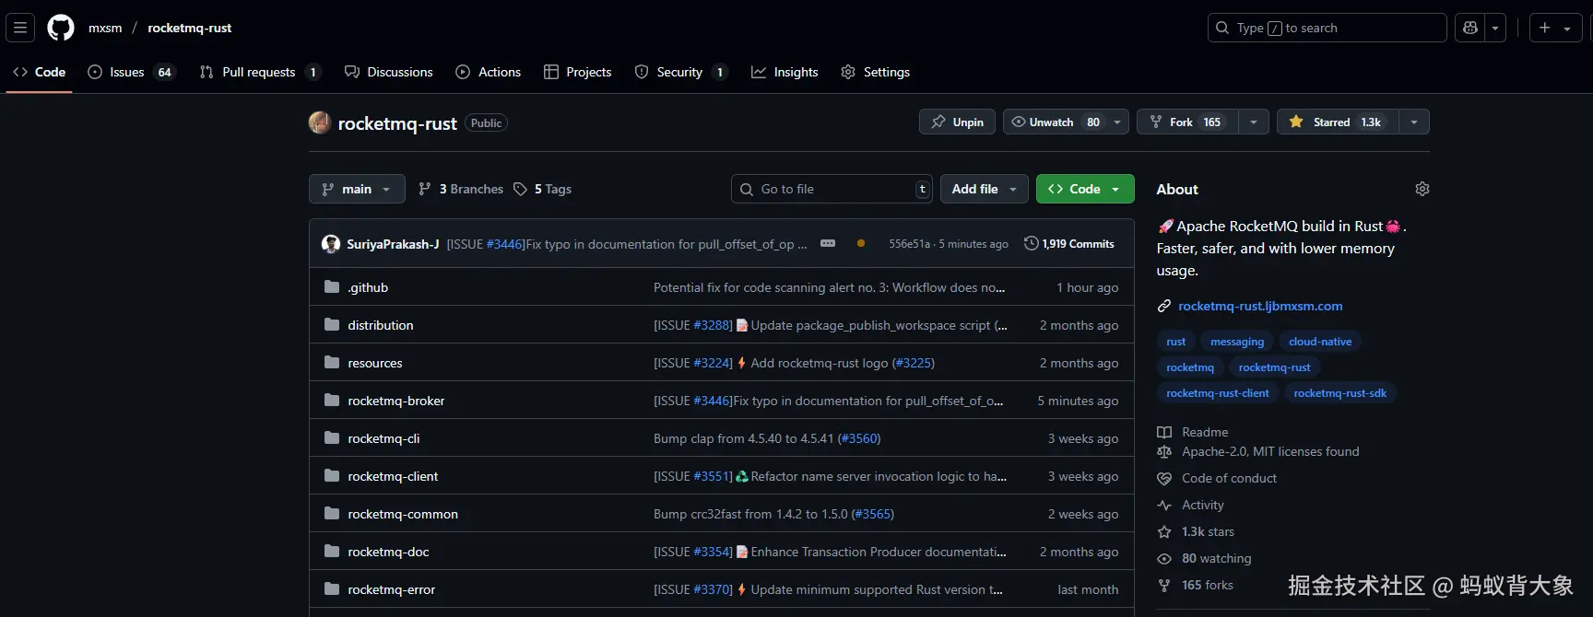Open the rocketmq-error folder

tap(392, 589)
